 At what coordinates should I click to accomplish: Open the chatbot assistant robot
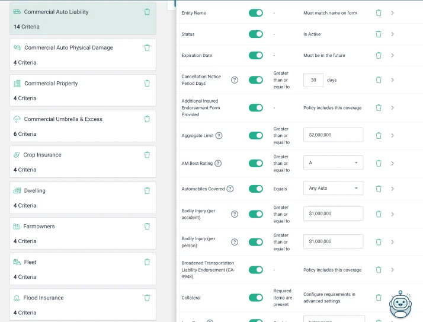[x=400, y=304]
